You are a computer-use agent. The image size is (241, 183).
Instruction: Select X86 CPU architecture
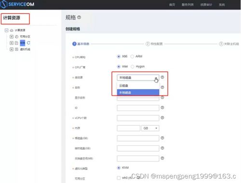pos(119,56)
